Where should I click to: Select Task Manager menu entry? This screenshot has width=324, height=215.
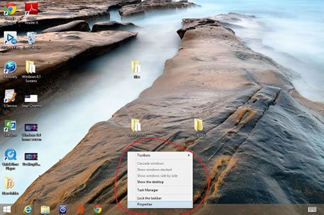tap(160, 190)
